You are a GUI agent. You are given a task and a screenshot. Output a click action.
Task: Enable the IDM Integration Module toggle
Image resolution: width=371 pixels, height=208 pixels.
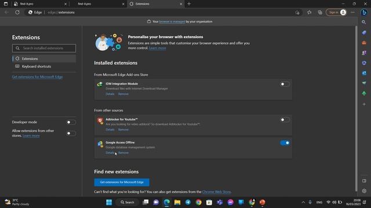285,84
